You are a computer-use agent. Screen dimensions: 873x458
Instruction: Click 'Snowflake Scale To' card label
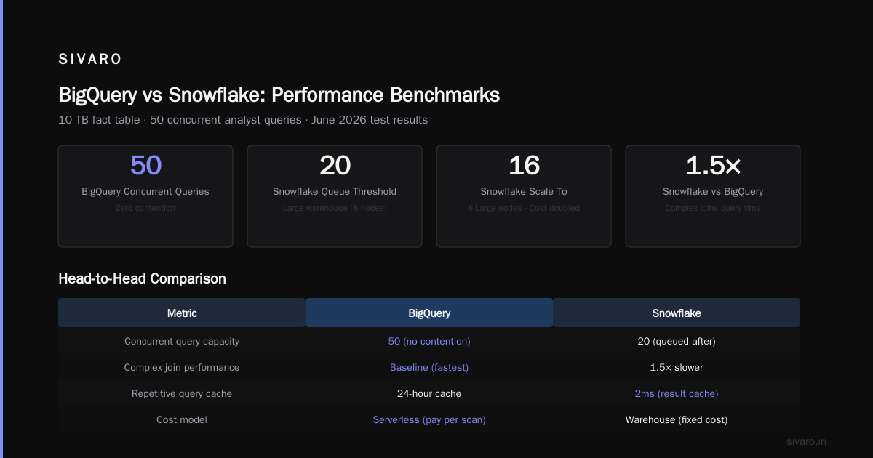524,192
